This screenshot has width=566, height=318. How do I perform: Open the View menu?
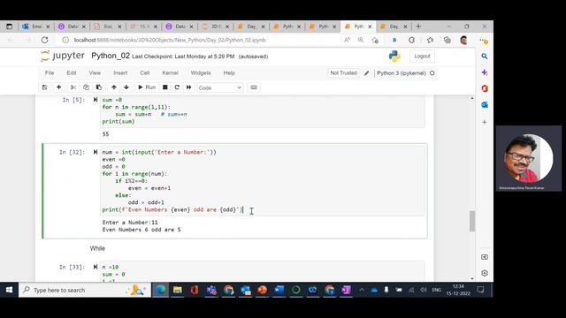pos(95,72)
